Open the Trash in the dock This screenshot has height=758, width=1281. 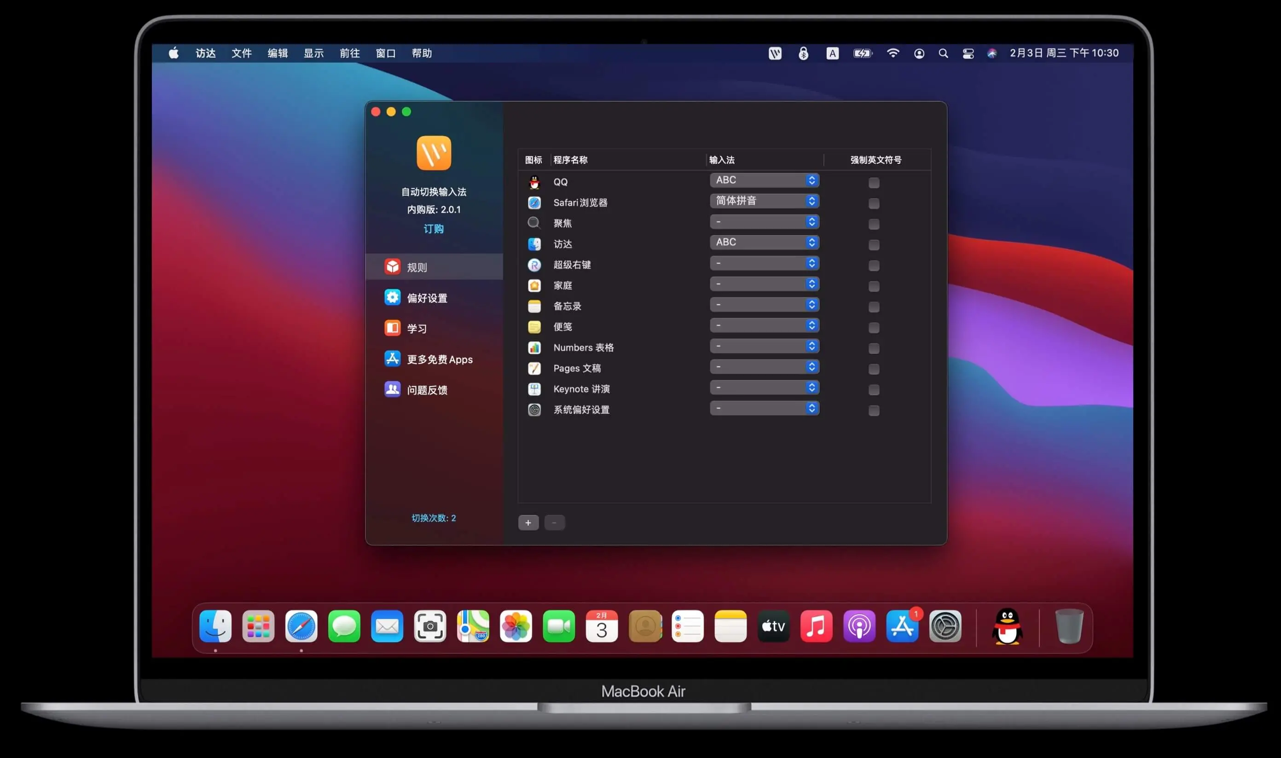1068,626
